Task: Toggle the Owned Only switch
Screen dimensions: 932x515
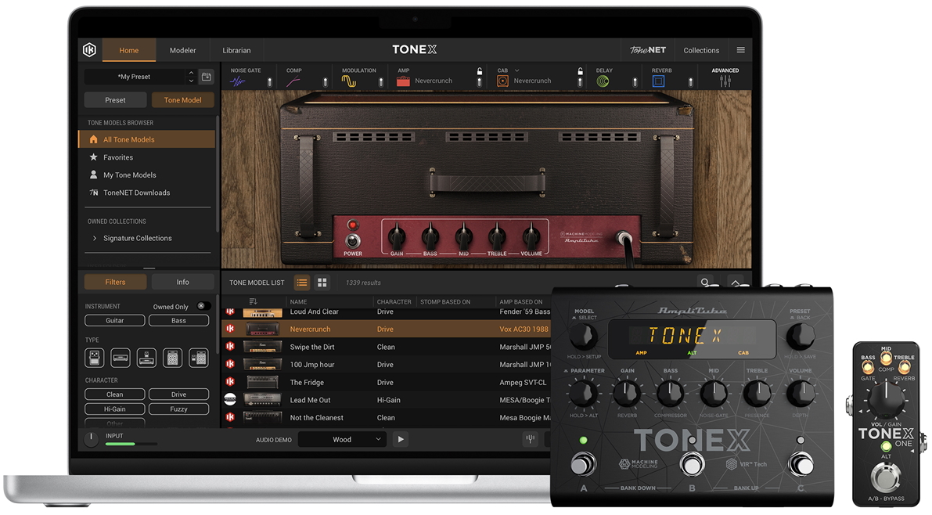Action: point(203,306)
